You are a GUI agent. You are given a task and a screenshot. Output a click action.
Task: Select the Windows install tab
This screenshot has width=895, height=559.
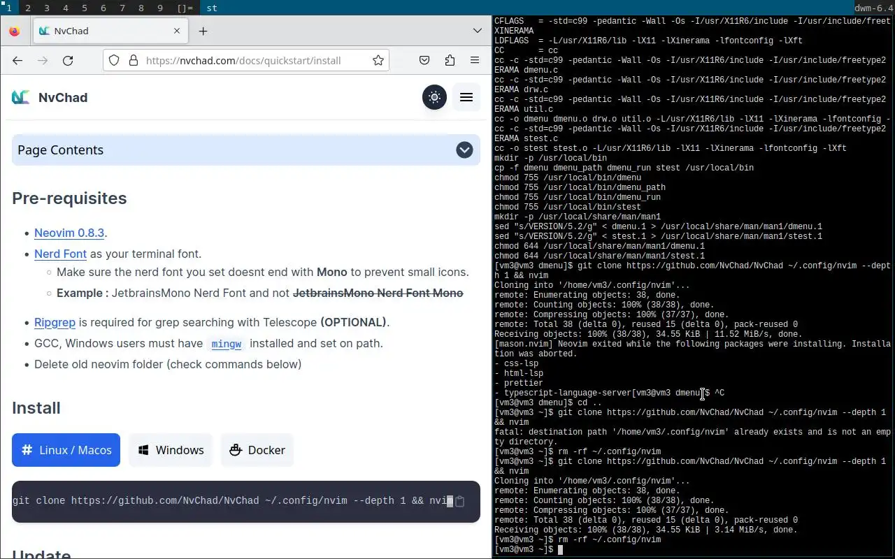171,450
